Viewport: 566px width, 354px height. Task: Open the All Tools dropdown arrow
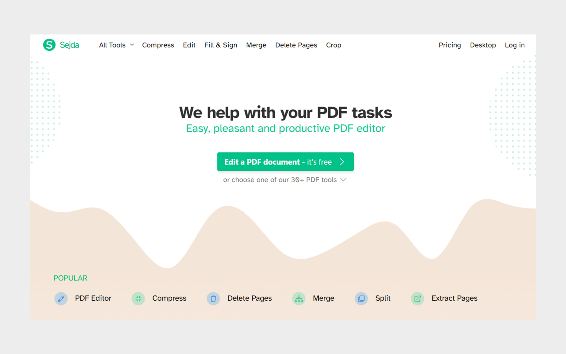(132, 45)
